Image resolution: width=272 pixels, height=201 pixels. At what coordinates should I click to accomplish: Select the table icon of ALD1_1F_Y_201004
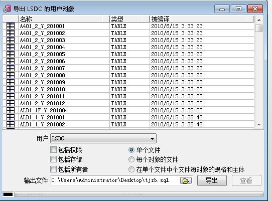coord(11,110)
